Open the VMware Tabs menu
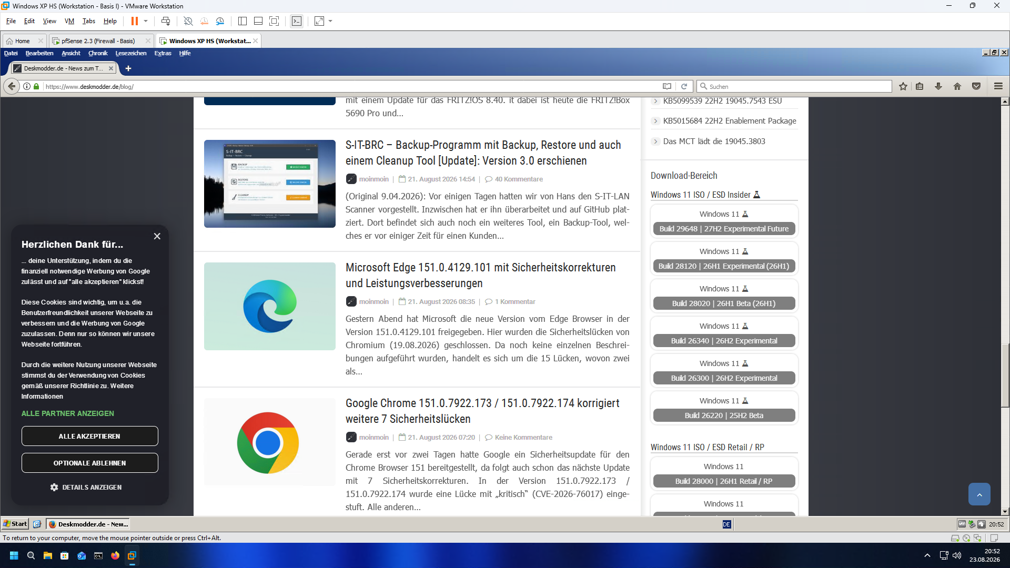The width and height of the screenshot is (1010, 568). [89, 21]
